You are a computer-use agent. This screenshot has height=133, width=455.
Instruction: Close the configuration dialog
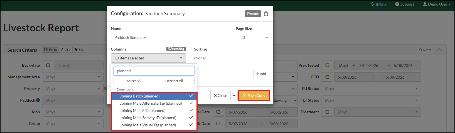[x=220, y=96]
